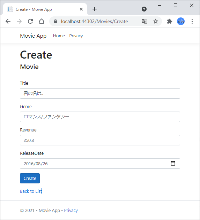Viewport: 200px width, 220px height.
Task: Expand the tab search dropdown arrow
Action: (144, 9)
